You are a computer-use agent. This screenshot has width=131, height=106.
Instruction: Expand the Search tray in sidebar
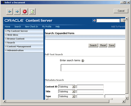coord(6,43)
